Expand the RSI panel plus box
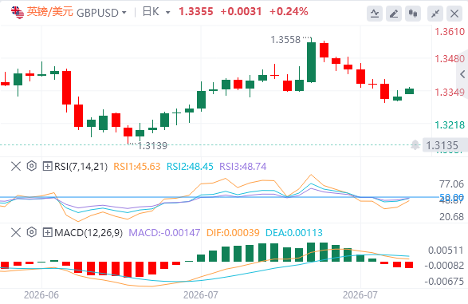 click(x=48, y=166)
